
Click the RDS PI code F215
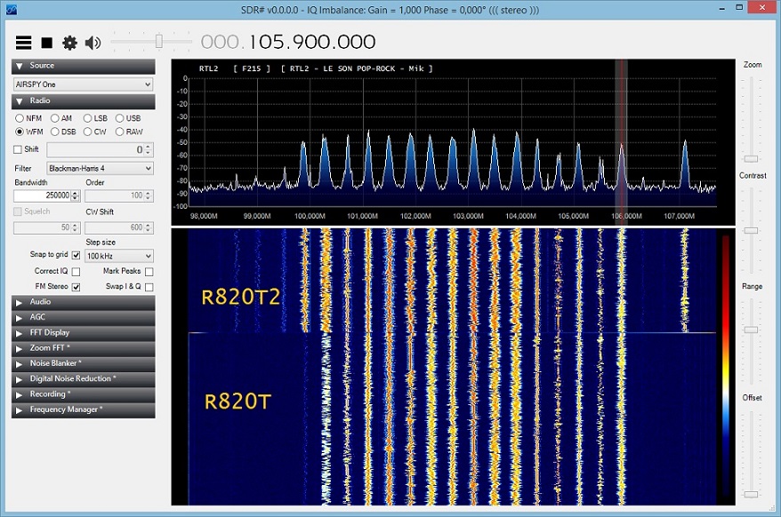[251, 68]
